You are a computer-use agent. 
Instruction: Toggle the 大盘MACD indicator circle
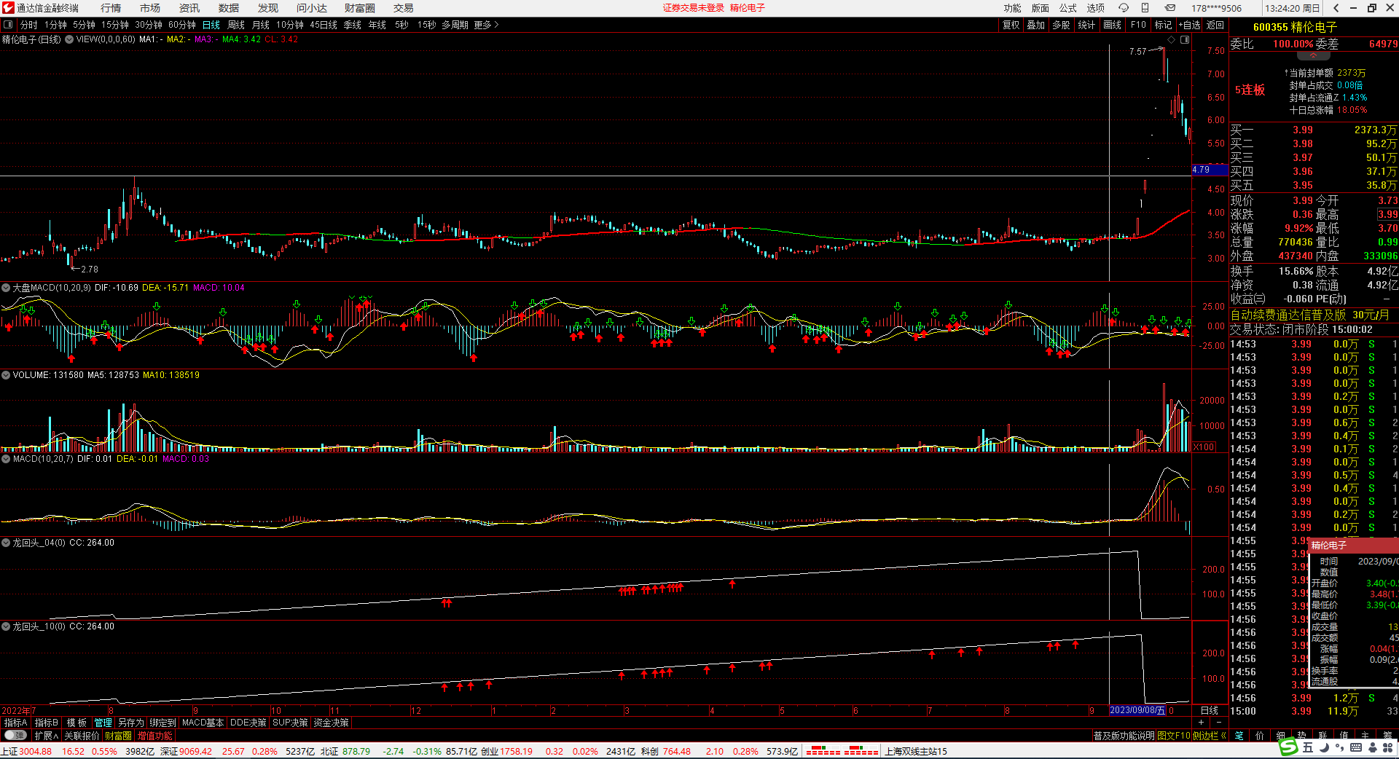click(6, 288)
